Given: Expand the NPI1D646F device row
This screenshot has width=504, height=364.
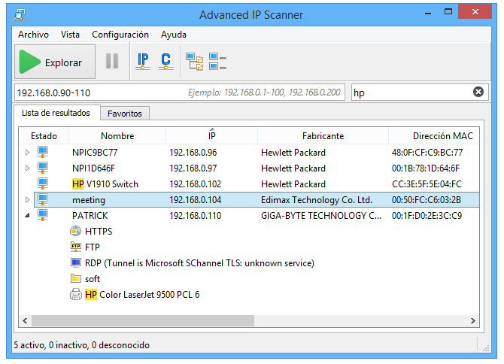Looking at the screenshot, I should pyautogui.click(x=27, y=168).
